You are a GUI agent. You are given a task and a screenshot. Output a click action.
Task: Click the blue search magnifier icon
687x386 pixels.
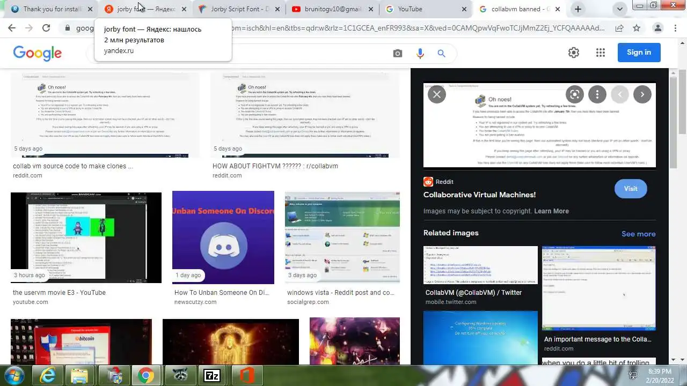click(441, 53)
